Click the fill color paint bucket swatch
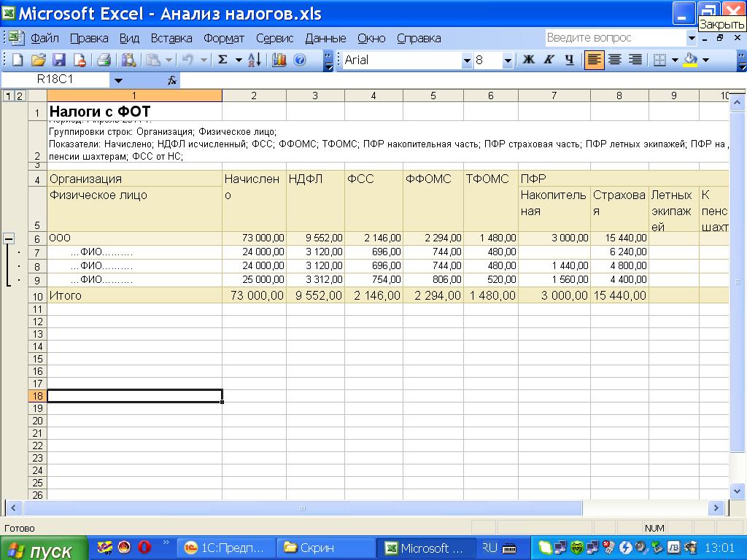Image resolution: width=747 pixels, height=560 pixels. [x=690, y=61]
